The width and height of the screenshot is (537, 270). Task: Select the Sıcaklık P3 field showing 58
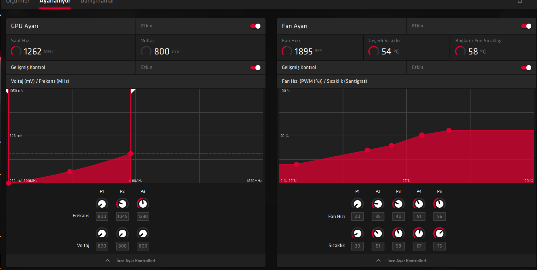point(398,246)
